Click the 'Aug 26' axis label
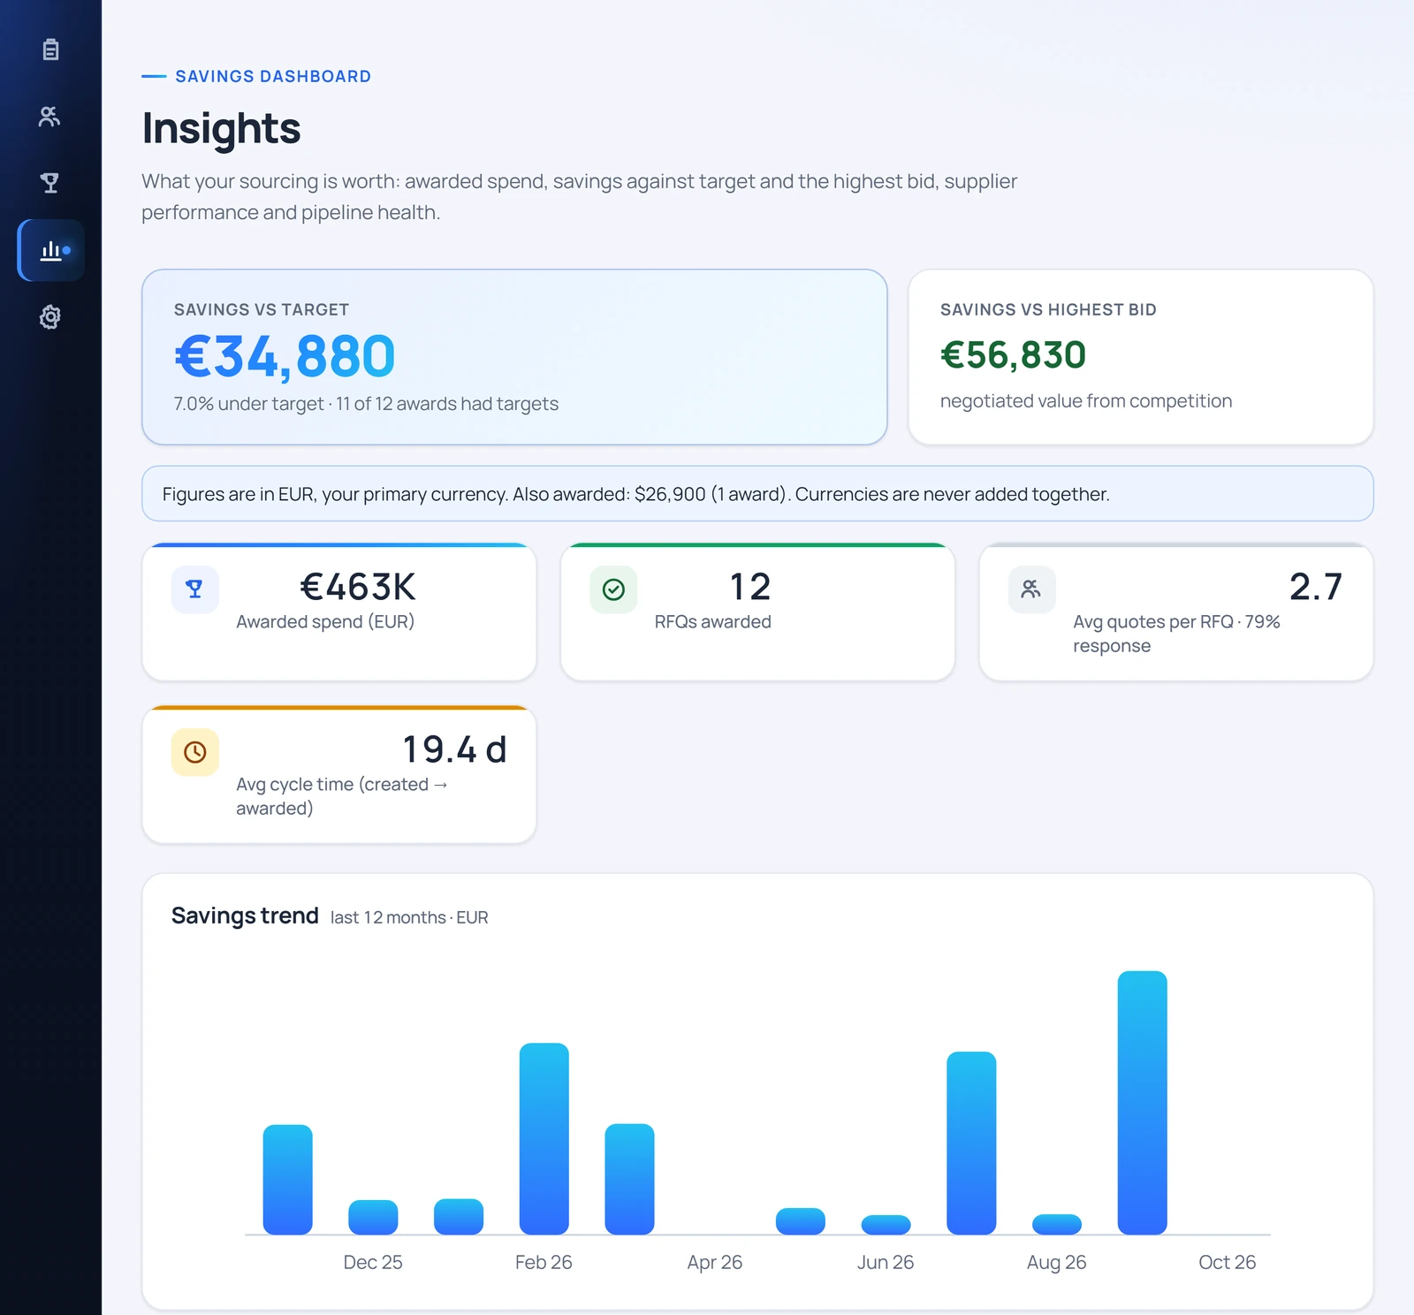This screenshot has width=1414, height=1315. [1057, 1262]
